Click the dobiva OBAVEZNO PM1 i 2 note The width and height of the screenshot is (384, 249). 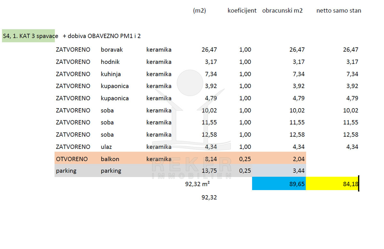click(102, 36)
